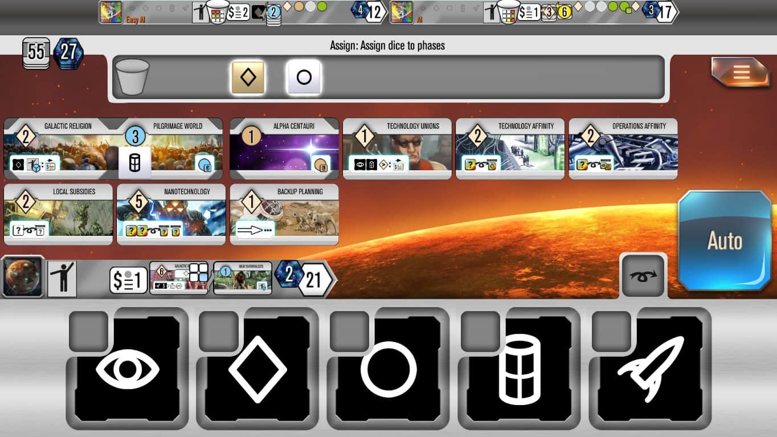This screenshot has height=437, width=777.
Task: Open the Nanotechnology tile
Action: (171, 214)
